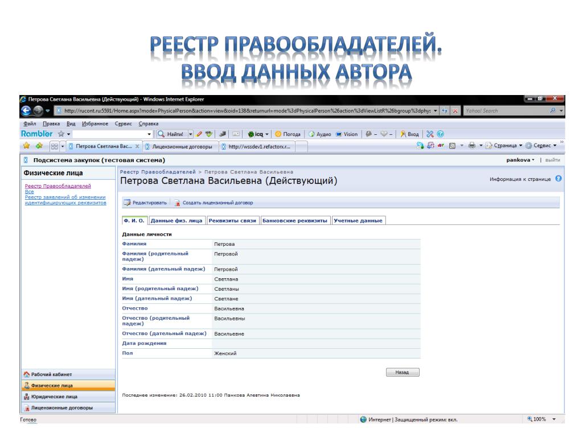Screen dimensions: 583x437
Task: Switch to Лицензионные договоры browser tab
Action: click(182, 147)
